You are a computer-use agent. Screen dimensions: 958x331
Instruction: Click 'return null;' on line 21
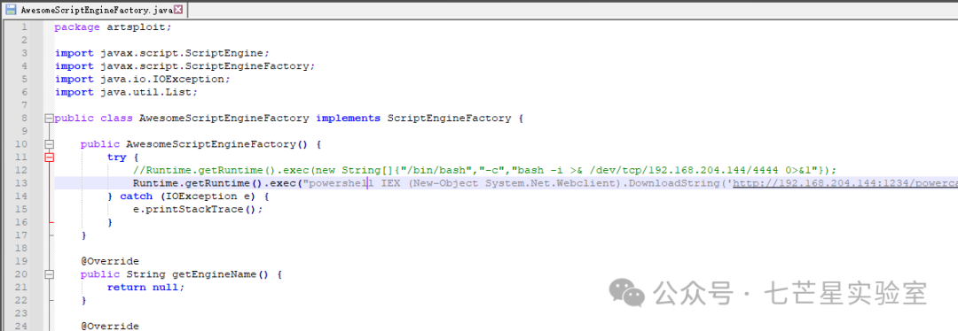coord(145,287)
